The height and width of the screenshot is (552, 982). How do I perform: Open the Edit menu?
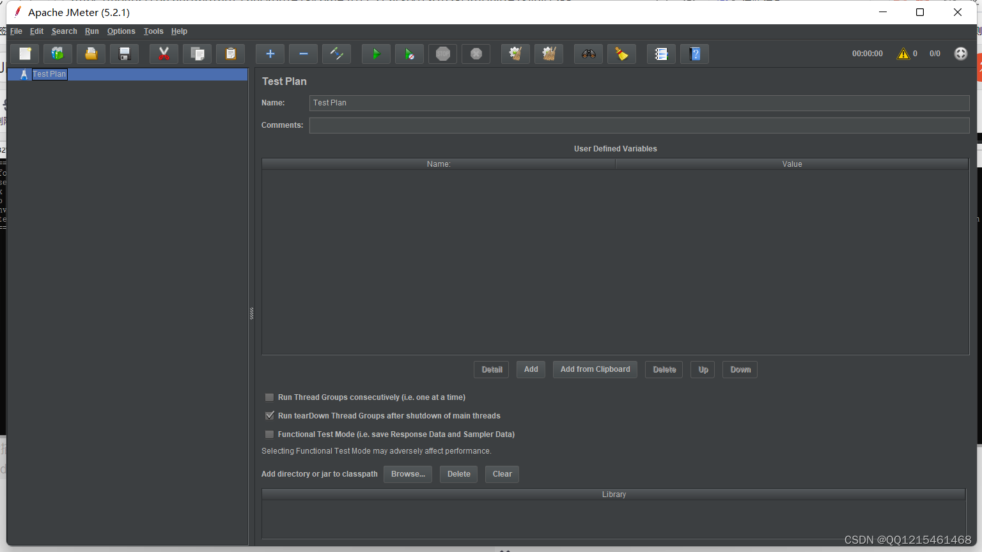[36, 31]
